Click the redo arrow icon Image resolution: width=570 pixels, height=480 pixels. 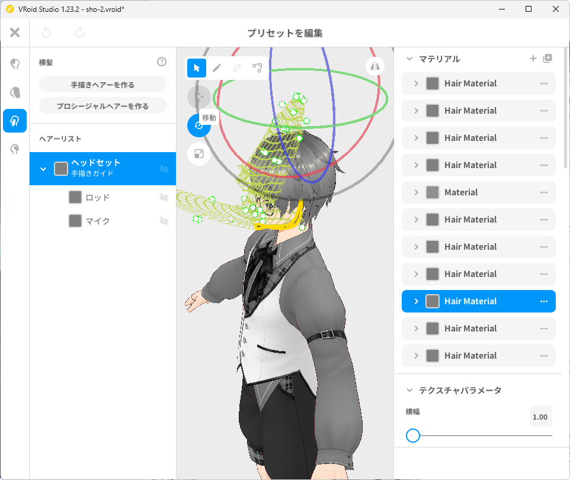pyautogui.click(x=79, y=33)
